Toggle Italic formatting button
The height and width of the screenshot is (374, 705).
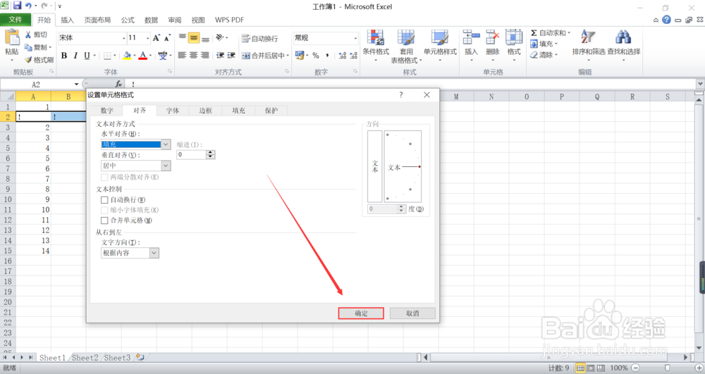[75, 56]
